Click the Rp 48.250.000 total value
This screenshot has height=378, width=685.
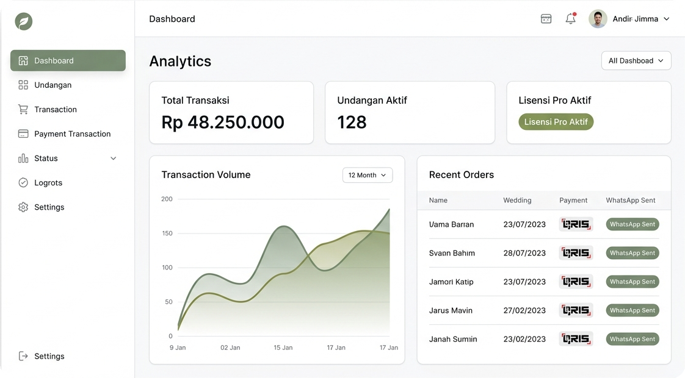click(x=223, y=122)
